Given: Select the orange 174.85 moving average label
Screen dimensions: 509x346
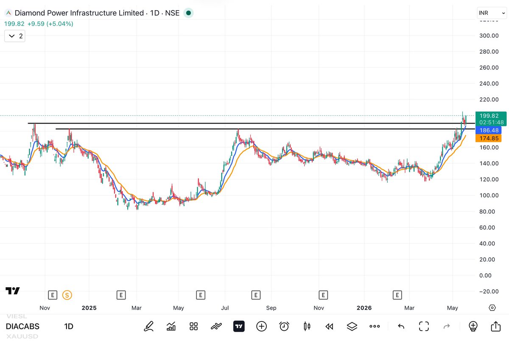Looking at the screenshot, I should point(489,138).
